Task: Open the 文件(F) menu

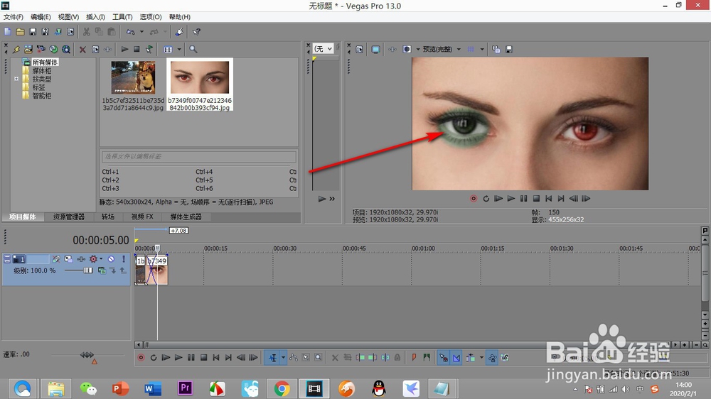Action: (14, 17)
